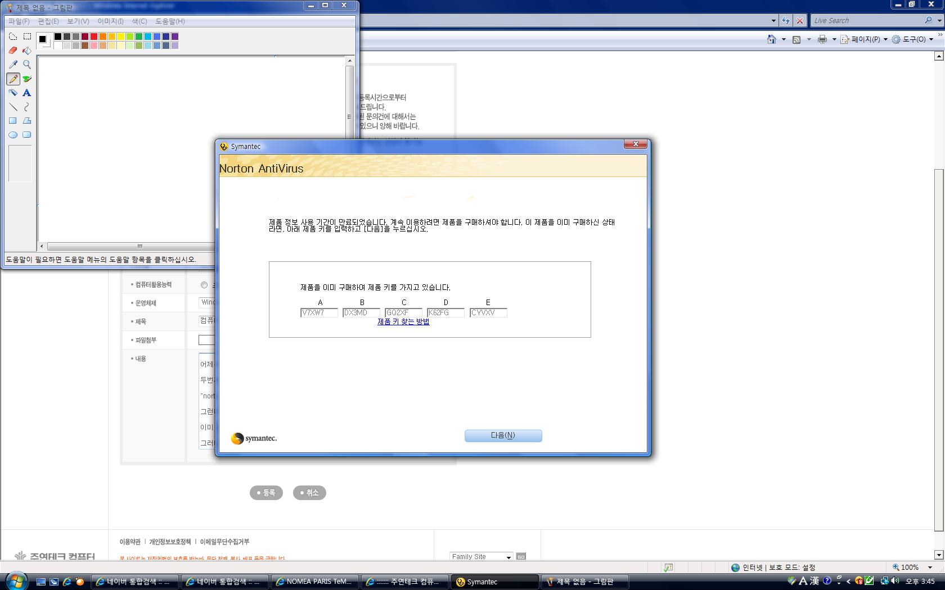The image size is (945, 590).
Task: Select the Text tool (A) in Paint
Action: pyautogui.click(x=27, y=93)
